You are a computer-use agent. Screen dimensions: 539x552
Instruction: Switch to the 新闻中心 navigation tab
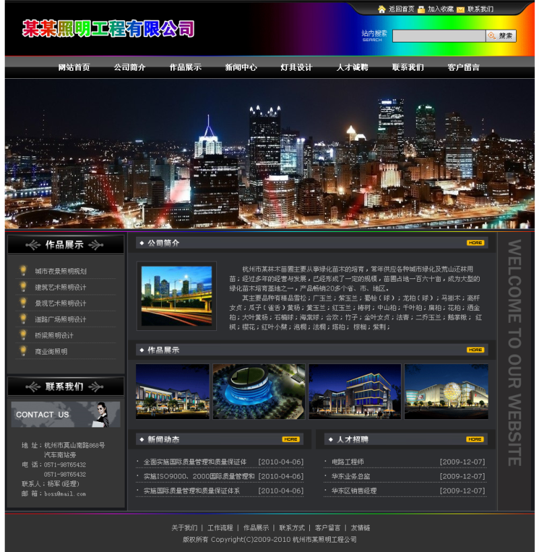(x=241, y=67)
